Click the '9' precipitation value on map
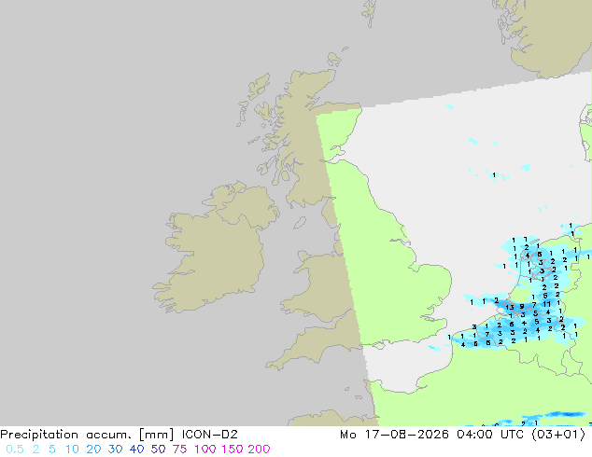The width and height of the screenshot is (592, 457). pos(522,307)
